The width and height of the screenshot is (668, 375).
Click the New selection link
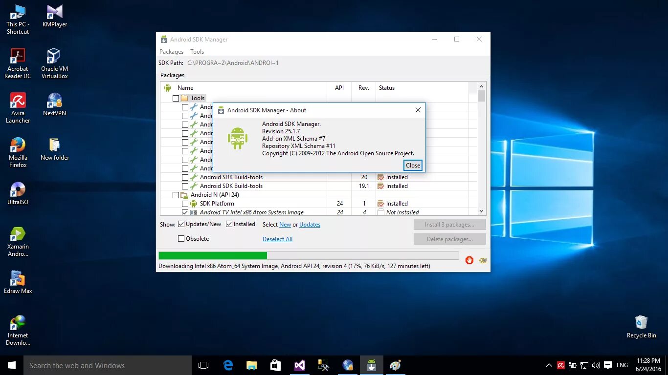point(285,225)
